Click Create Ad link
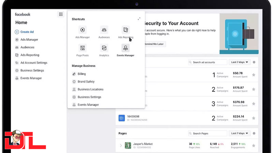Screen dimensions: 273x153 pos(27,32)
